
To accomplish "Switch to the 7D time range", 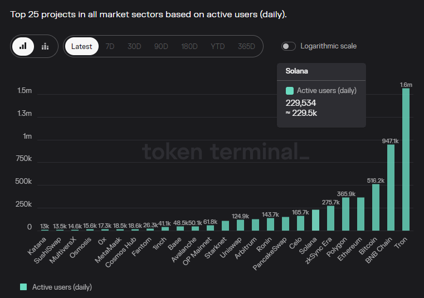I will point(110,46).
